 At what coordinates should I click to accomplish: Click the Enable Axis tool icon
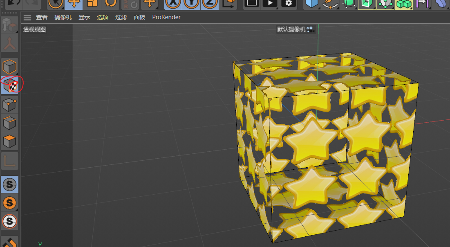pos(10,161)
